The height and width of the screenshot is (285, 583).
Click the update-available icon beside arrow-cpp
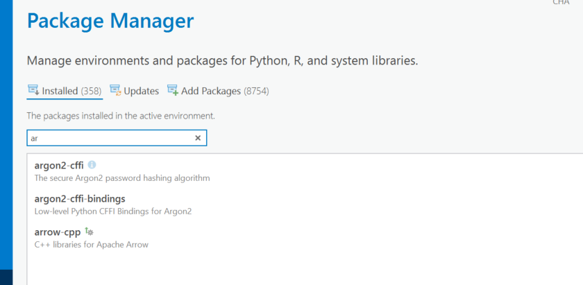[x=89, y=232]
